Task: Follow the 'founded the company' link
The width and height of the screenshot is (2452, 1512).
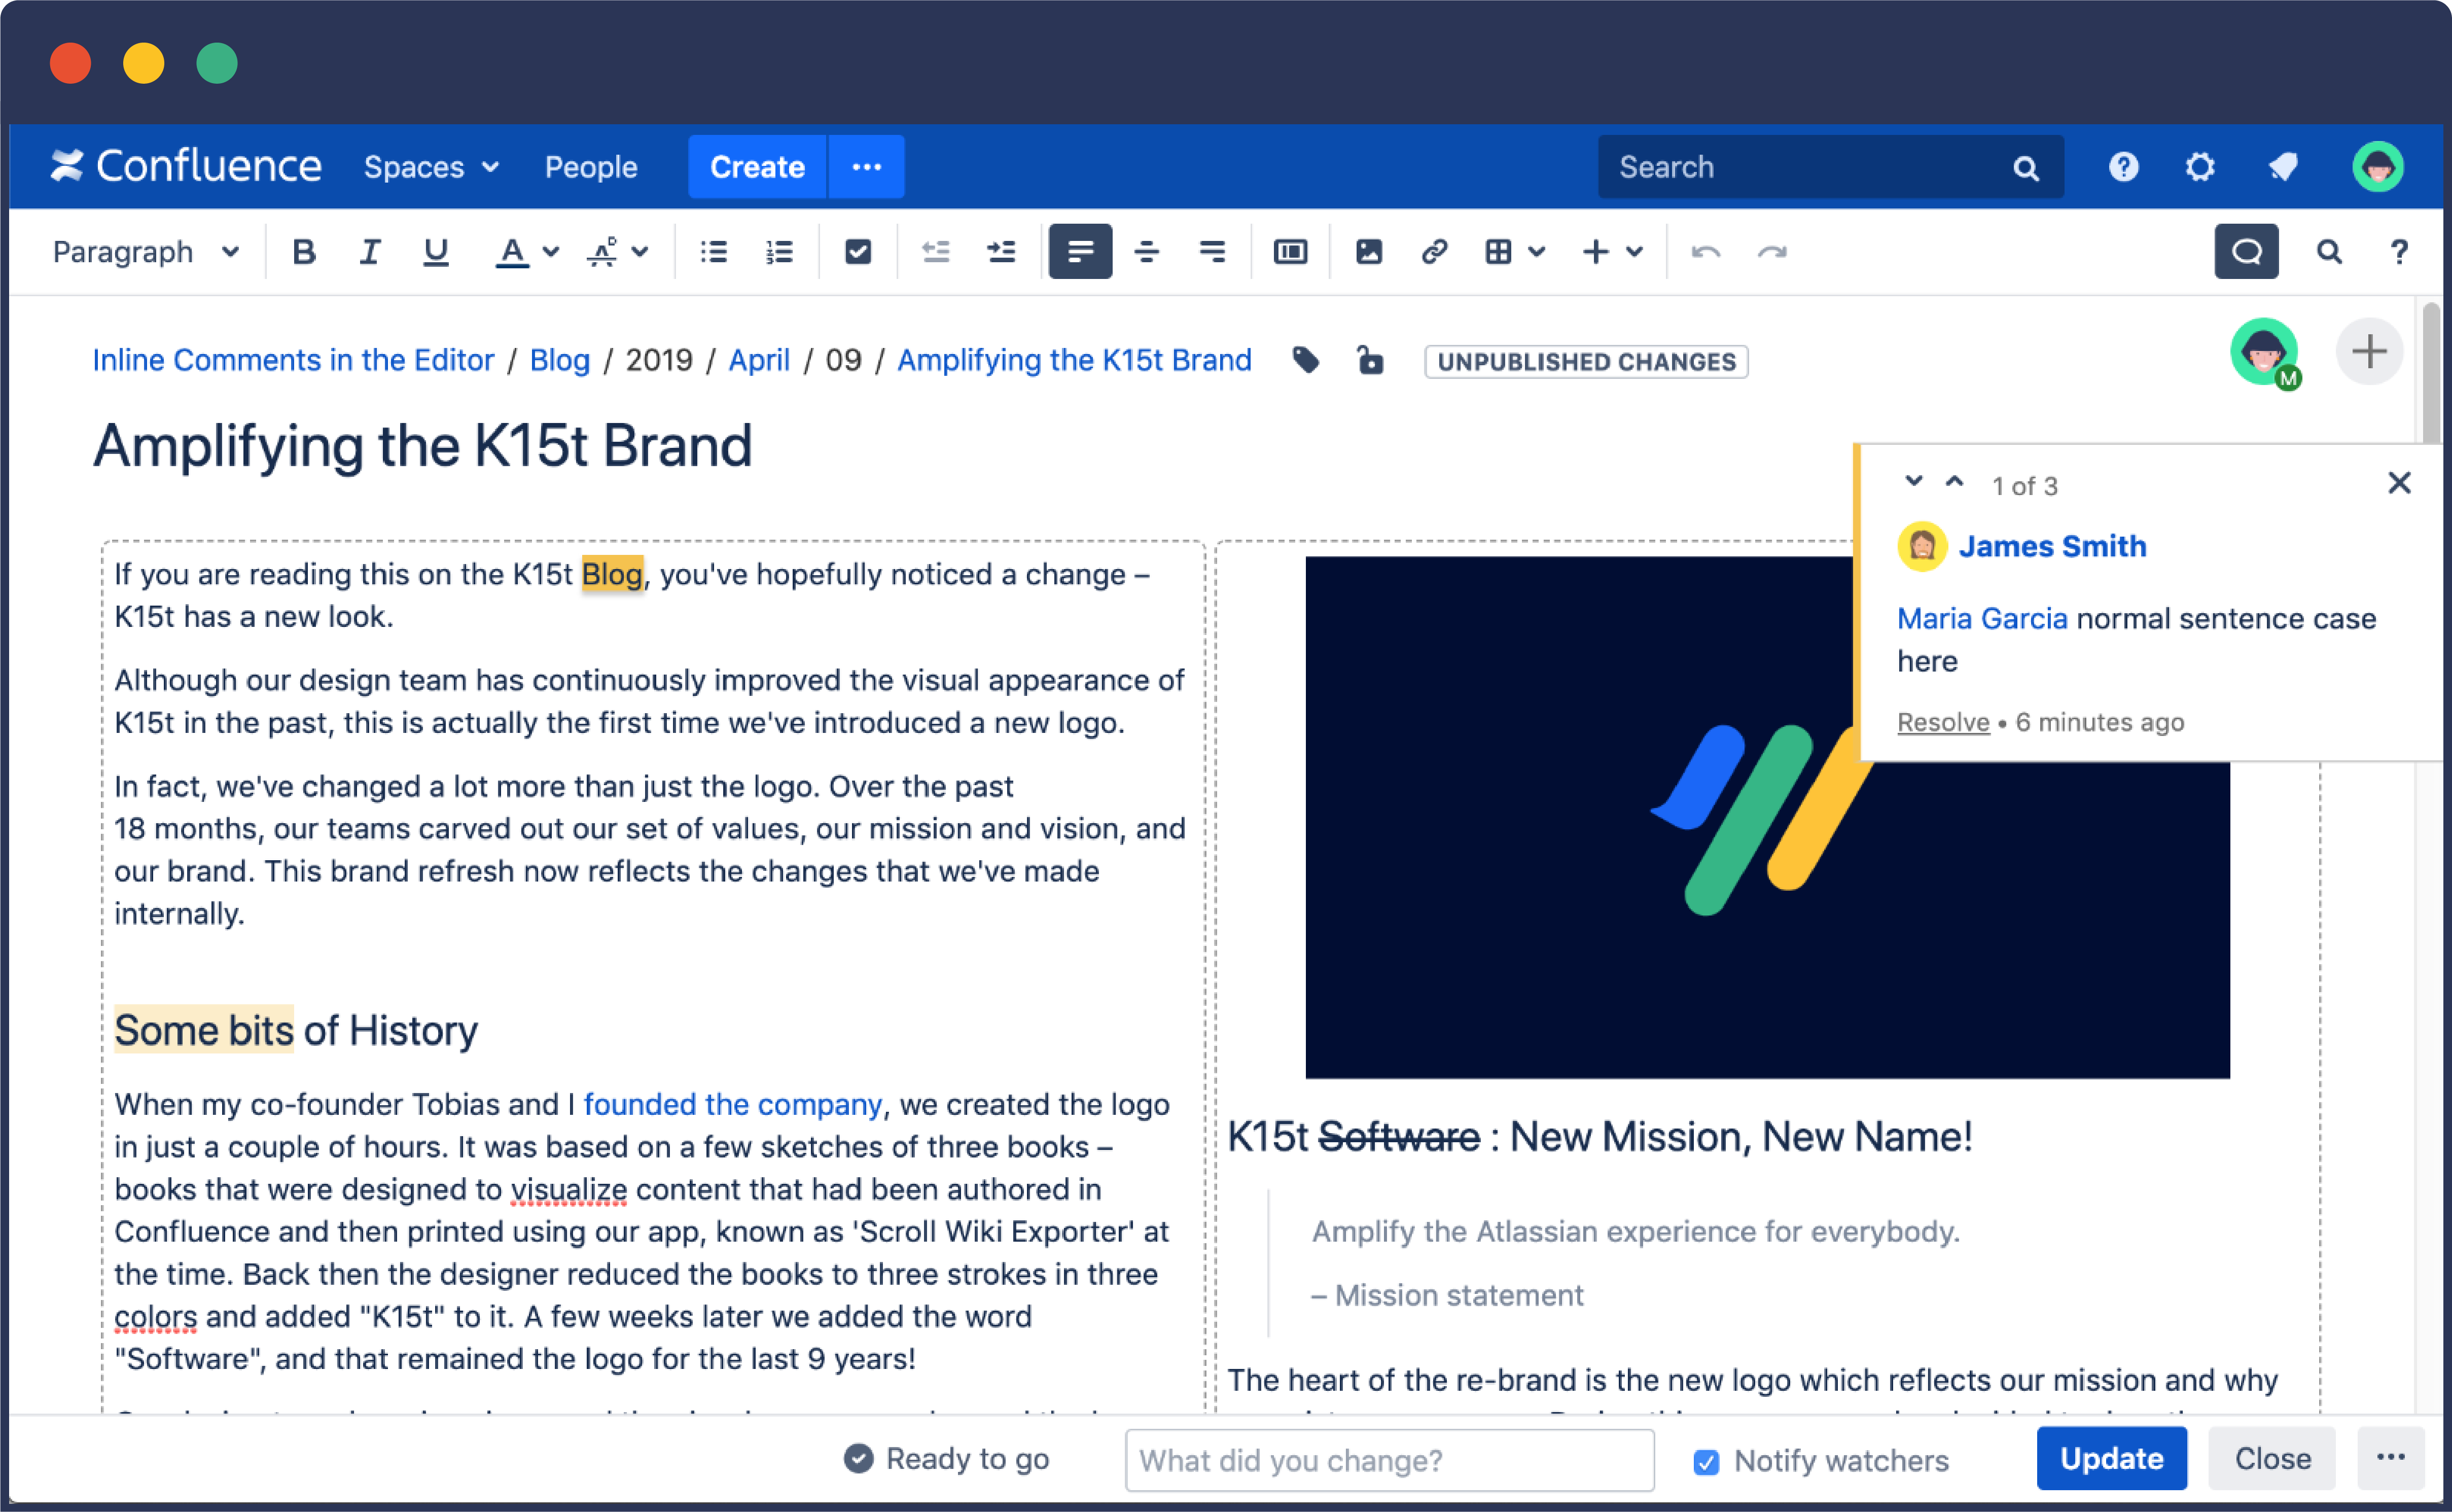Action: pyautogui.click(x=733, y=1104)
